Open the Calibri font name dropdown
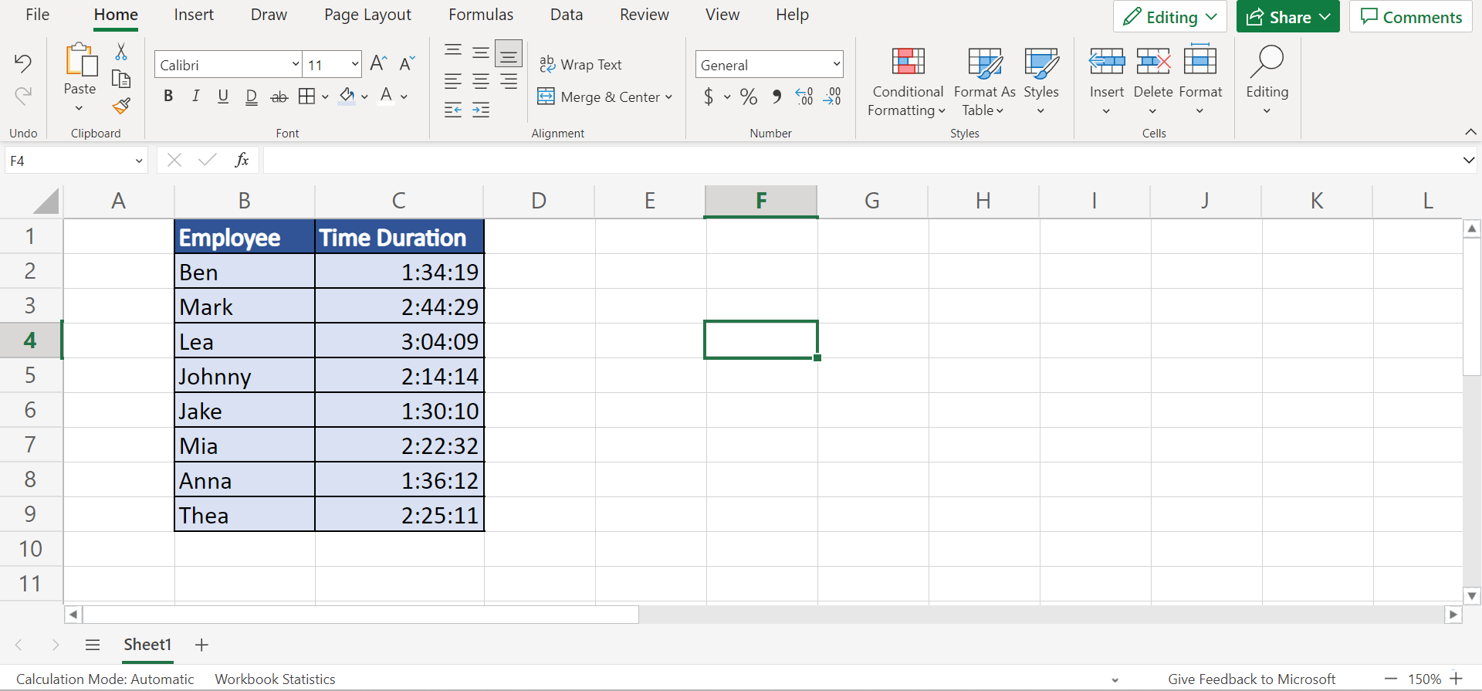1482x691 pixels. [x=296, y=65]
